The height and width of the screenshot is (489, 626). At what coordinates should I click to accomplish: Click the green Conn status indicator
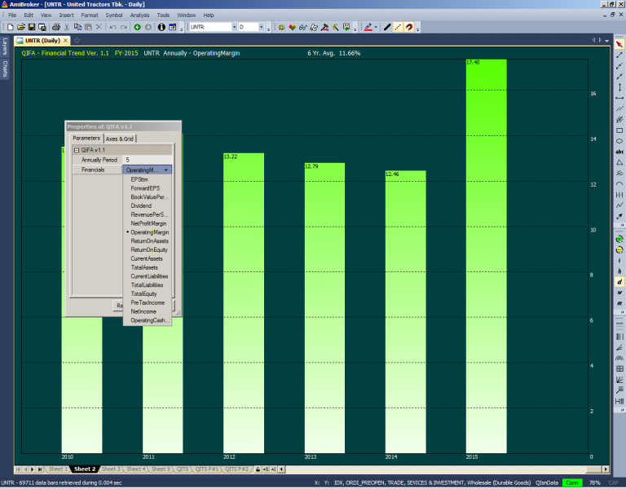(572, 482)
